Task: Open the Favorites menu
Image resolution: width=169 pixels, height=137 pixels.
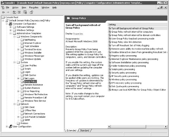Action: click(34, 8)
